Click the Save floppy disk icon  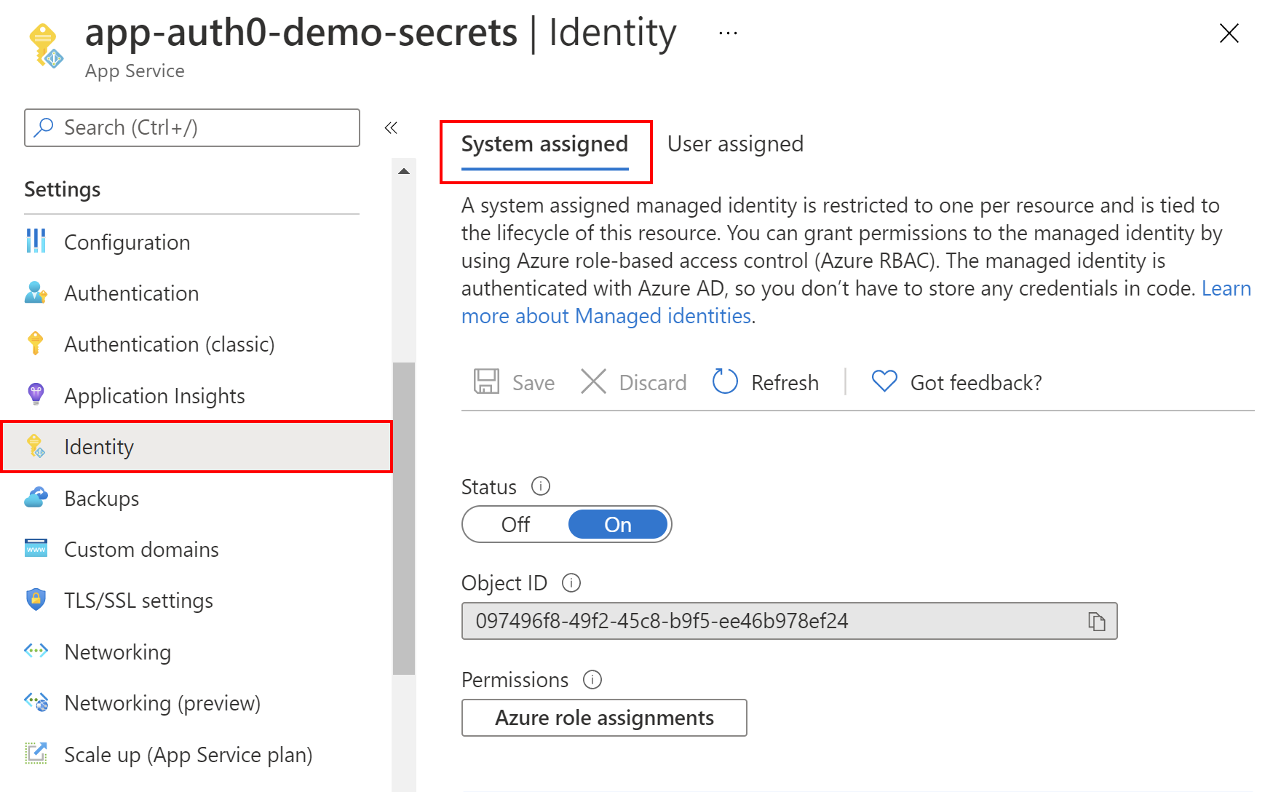click(x=486, y=381)
